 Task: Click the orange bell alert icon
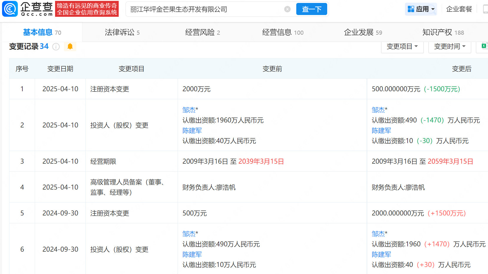coord(70,47)
